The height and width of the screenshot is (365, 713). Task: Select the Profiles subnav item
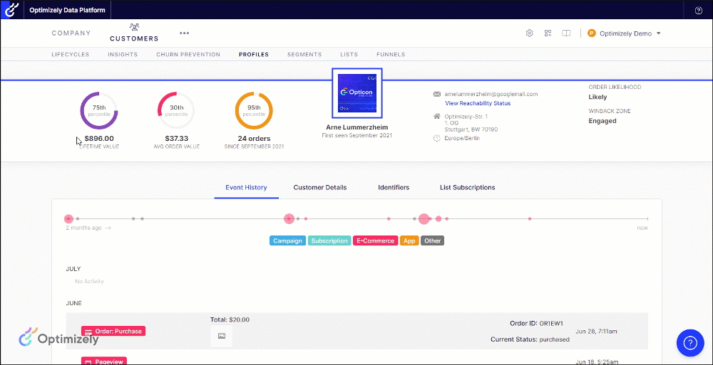tap(254, 55)
